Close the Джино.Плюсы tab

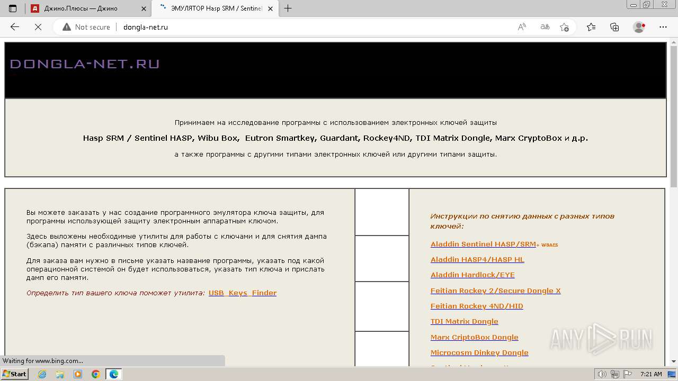click(x=144, y=8)
